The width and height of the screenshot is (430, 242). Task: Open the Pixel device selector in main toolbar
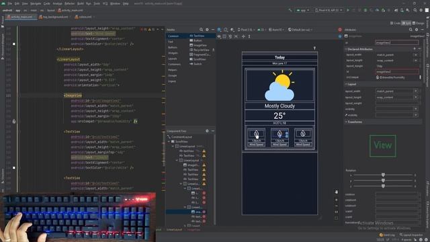[329, 10]
